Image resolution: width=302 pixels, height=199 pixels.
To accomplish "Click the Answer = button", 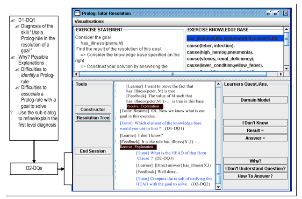I will coord(255,138).
